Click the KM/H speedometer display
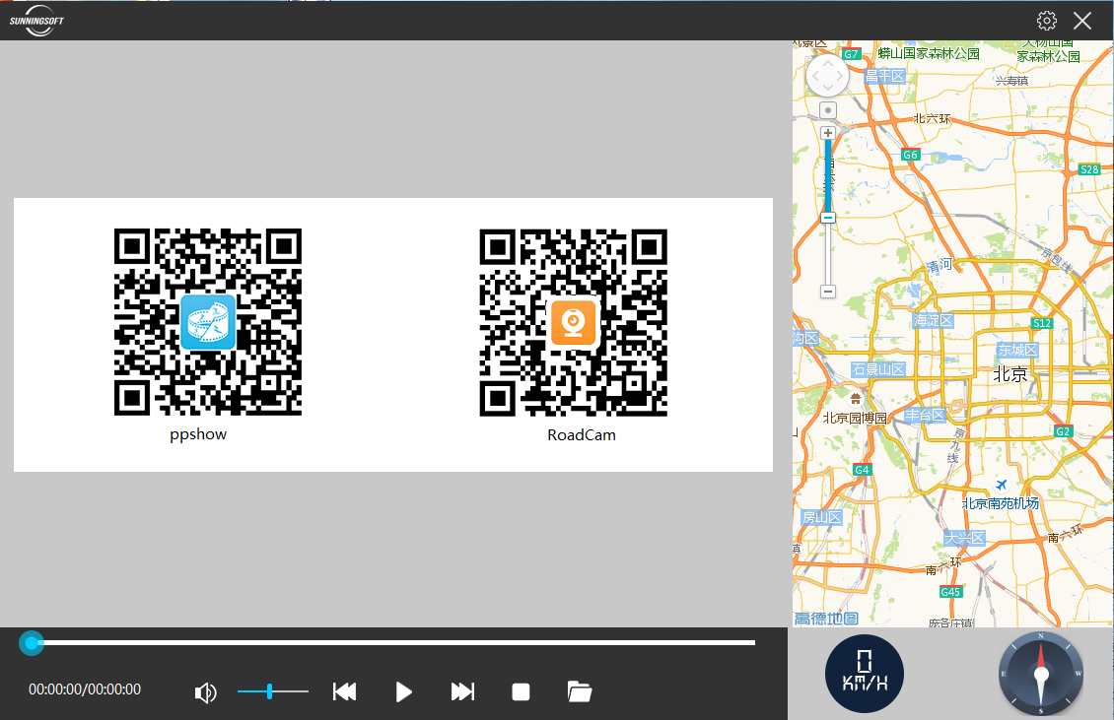Image resolution: width=1114 pixels, height=720 pixels. coord(864,674)
